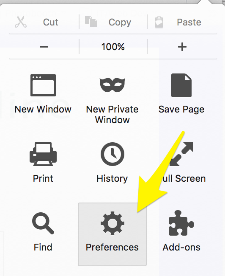Screen dimensions: 225x276
Task: Click the Cut text label
Action: point(50,22)
